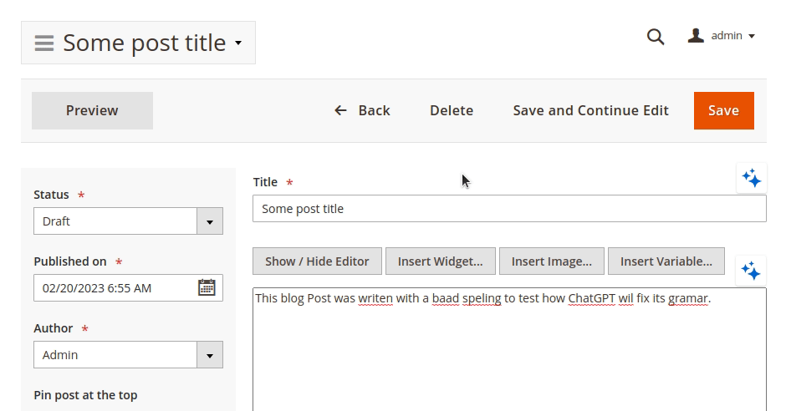Open the post title dropdown caret
The image size is (786, 411).
pos(238,43)
